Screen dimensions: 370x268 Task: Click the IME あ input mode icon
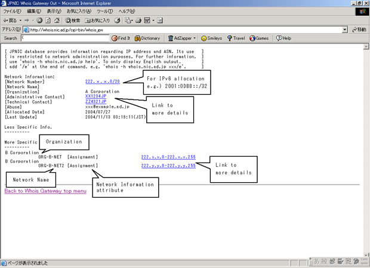point(316,261)
